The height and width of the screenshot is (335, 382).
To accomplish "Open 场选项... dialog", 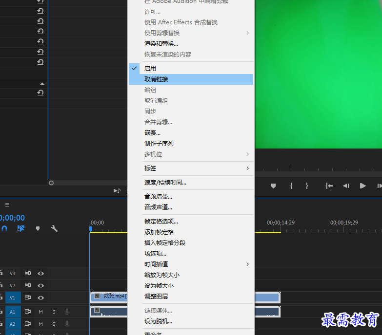I will pyautogui.click(x=191, y=253).
